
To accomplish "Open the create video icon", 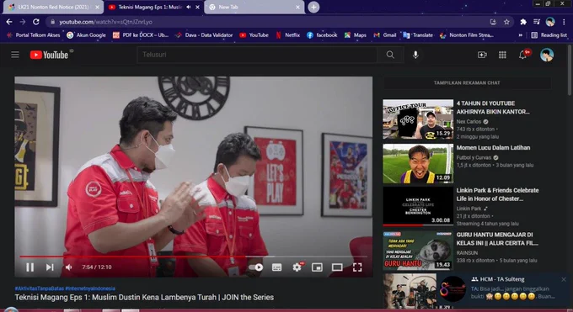I will pos(482,55).
